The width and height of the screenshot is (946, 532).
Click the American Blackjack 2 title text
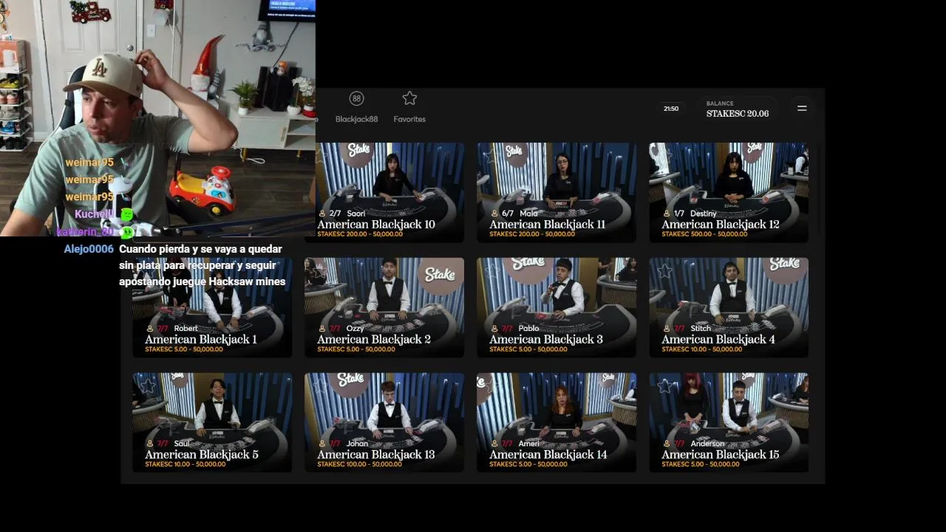tap(374, 339)
